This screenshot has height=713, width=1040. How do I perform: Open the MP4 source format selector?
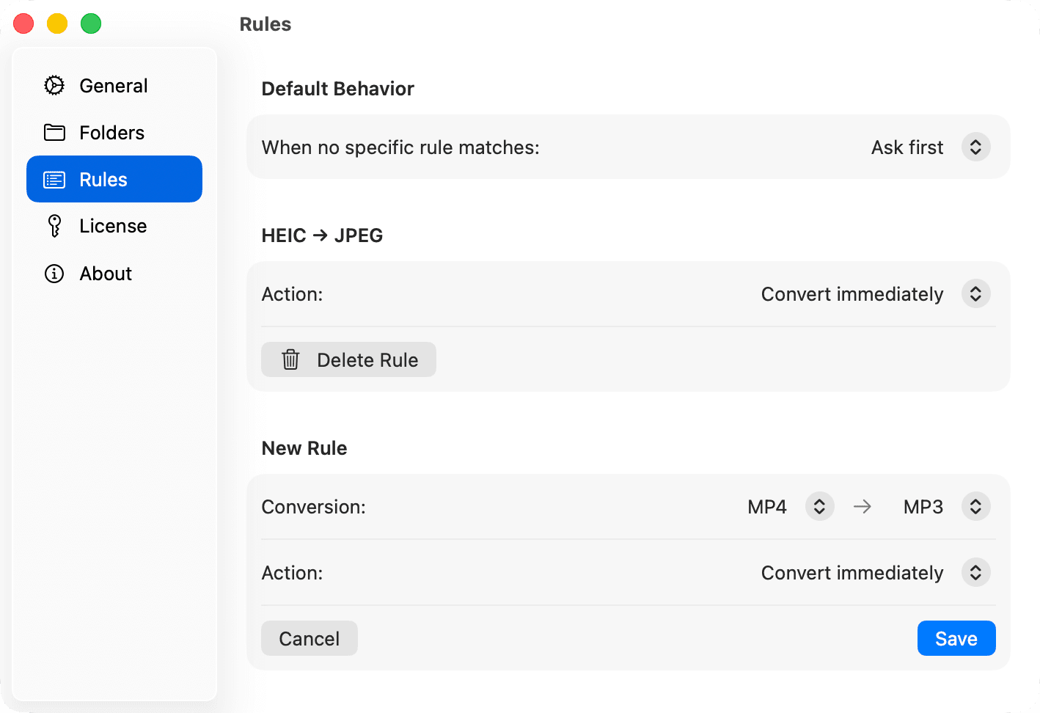point(819,506)
